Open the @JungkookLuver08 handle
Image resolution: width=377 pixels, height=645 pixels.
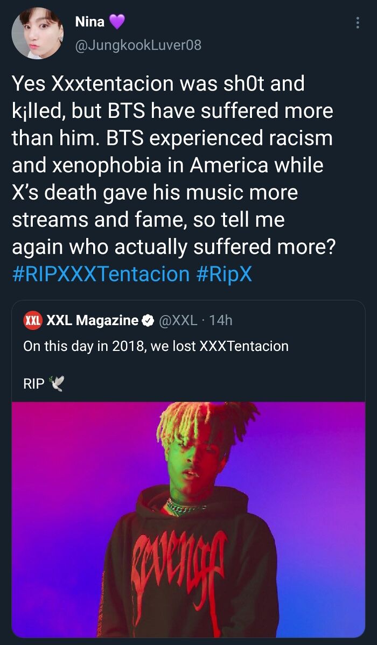coord(138,45)
